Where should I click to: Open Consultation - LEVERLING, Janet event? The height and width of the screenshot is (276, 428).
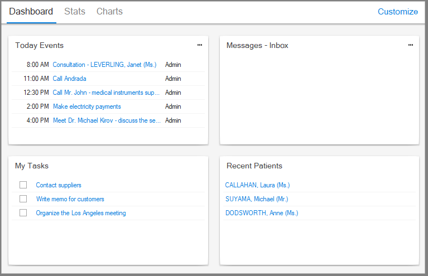[104, 65]
